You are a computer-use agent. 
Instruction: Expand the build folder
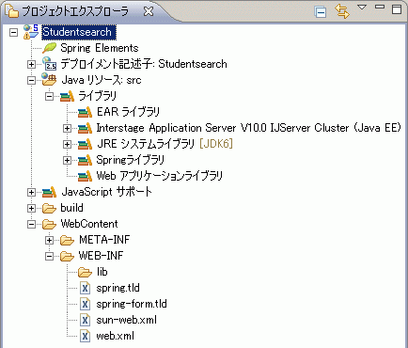click(x=31, y=209)
